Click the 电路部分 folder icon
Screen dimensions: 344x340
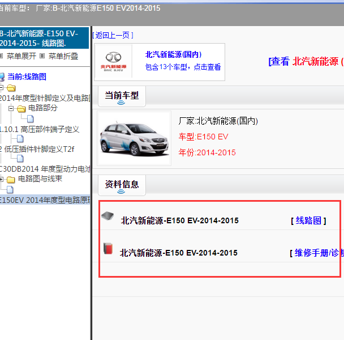(x=21, y=108)
